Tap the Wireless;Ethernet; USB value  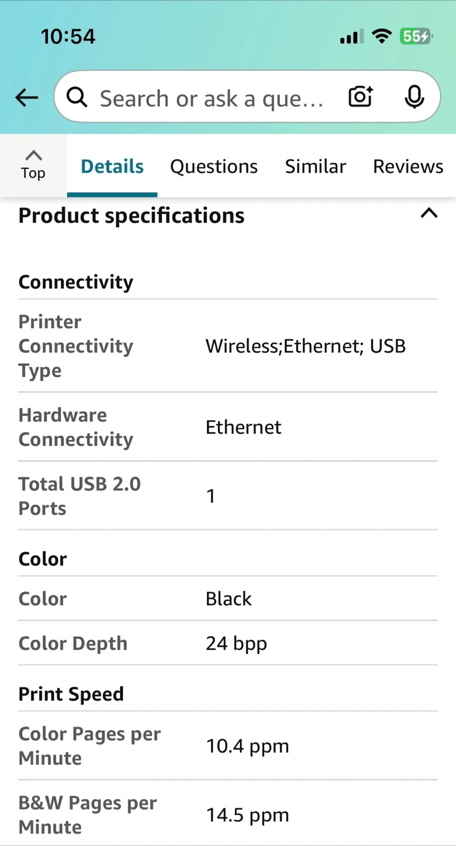tap(306, 346)
